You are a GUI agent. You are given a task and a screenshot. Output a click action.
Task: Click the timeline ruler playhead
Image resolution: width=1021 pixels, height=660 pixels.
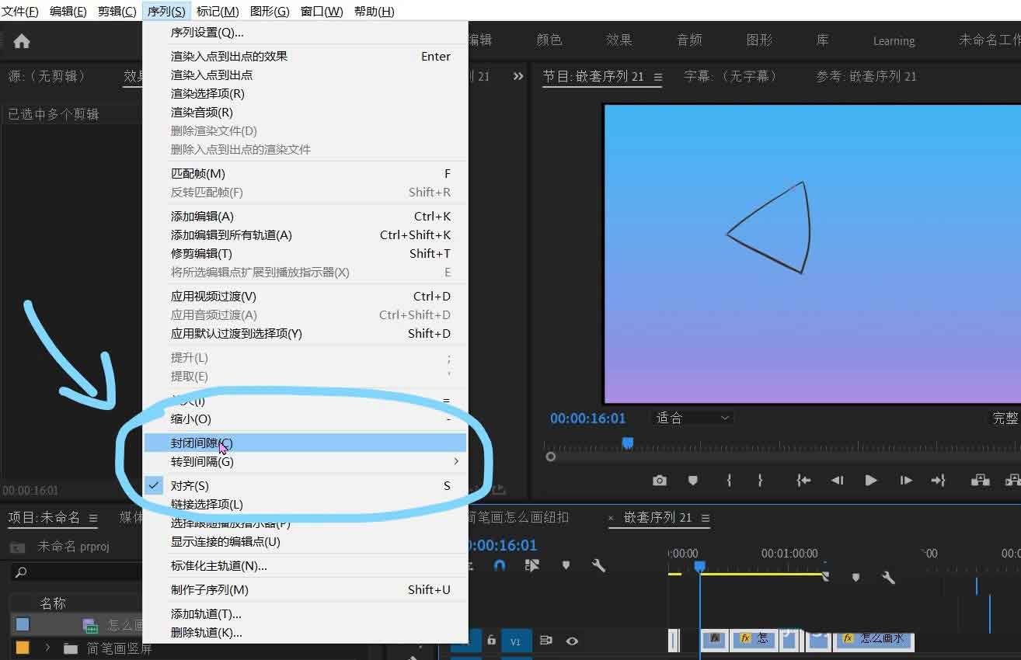coord(699,568)
